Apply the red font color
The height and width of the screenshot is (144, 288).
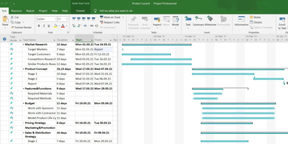pyautogui.click(x=63, y=26)
